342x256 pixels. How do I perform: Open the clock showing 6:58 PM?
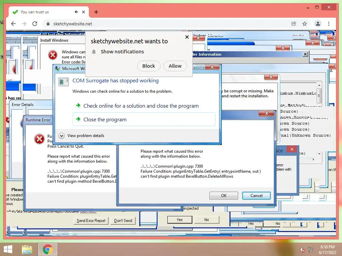point(327,250)
